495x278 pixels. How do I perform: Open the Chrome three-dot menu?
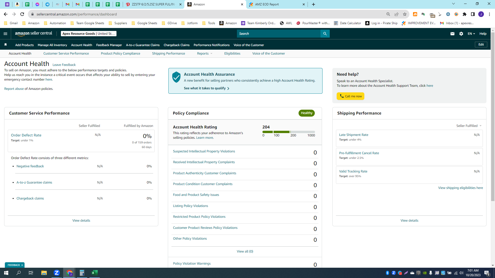[x=489, y=14]
